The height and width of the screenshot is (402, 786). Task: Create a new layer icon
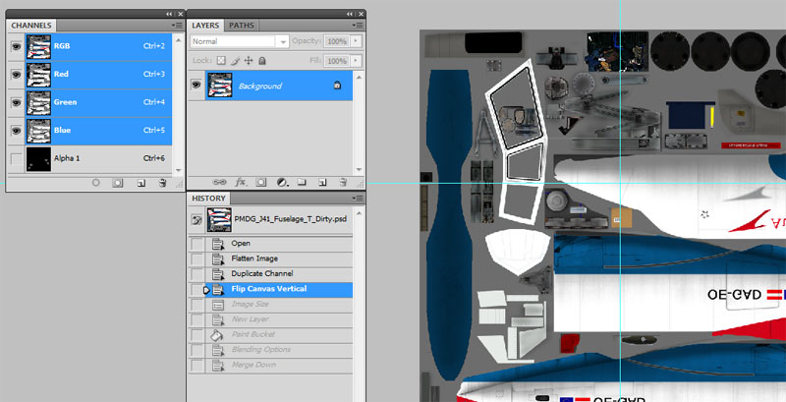coord(323,183)
